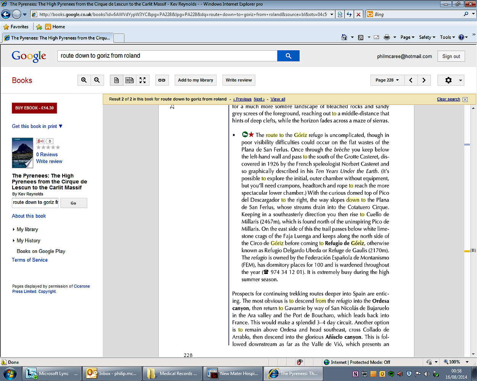Click the Google logo
The image size is (477, 381).
[x=29, y=56]
